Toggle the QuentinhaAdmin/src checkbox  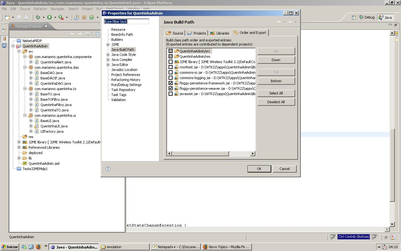tap(170, 51)
